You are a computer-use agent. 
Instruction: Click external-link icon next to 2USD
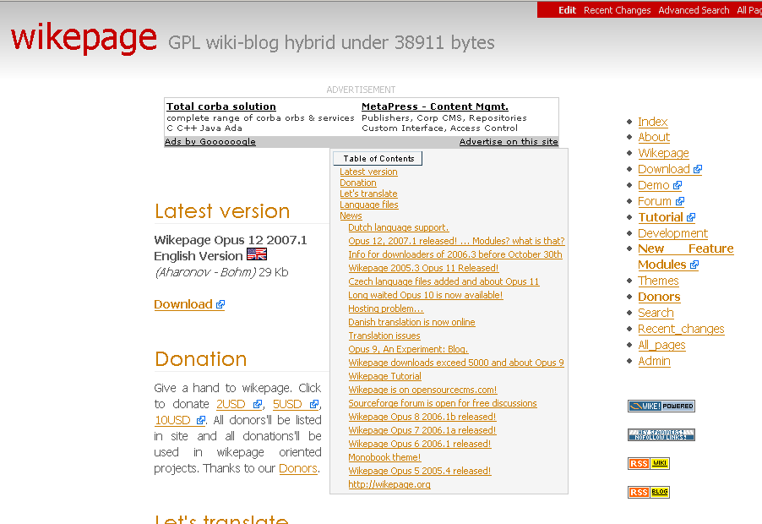click(x=258, y=405)
